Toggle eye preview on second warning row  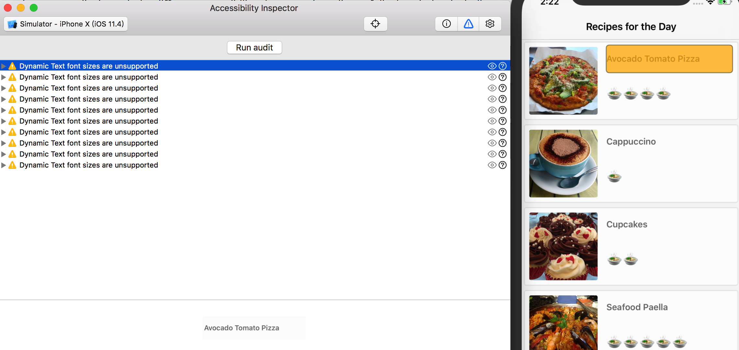point(492,77)
